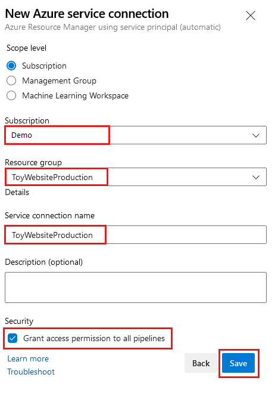
Task: Open the Learn more link
Action: (28, 358)
